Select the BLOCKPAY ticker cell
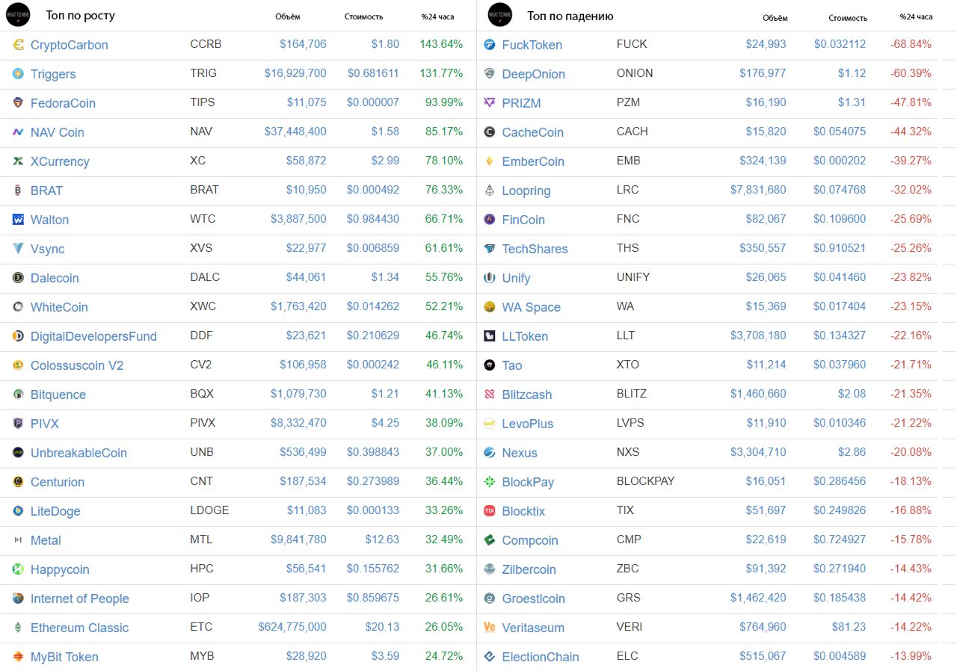Screen dimensions: 957x671 click(646, 481)
